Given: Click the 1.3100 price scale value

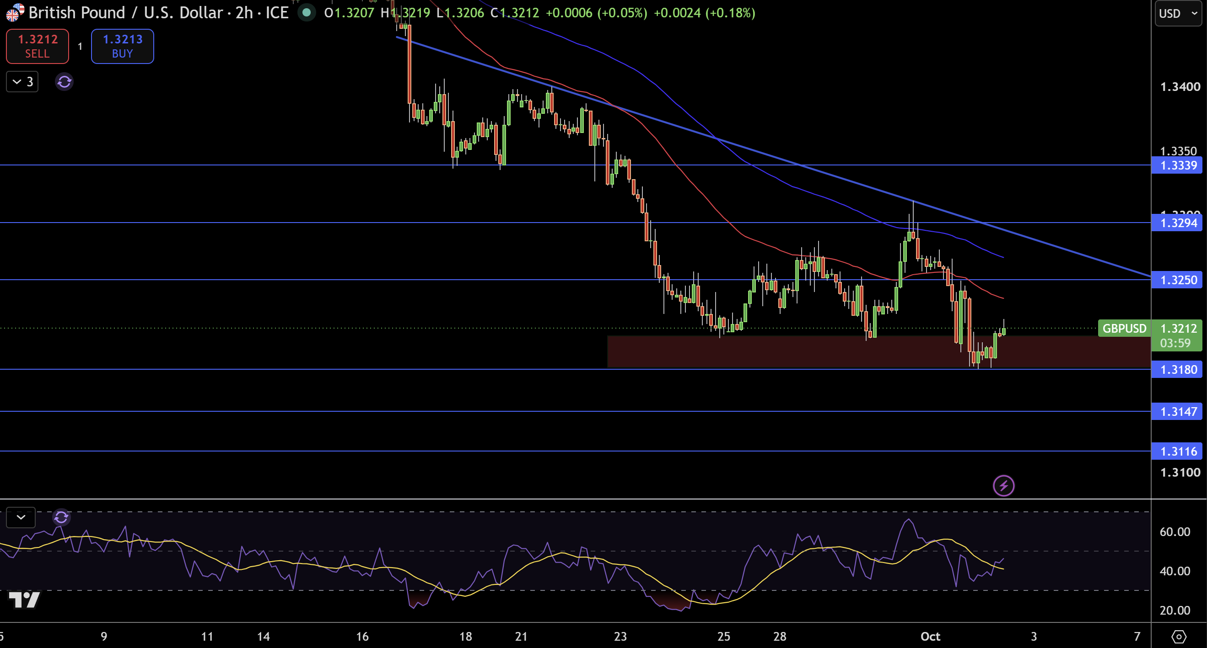Looking at the screenshot, I should point(1180,472).
